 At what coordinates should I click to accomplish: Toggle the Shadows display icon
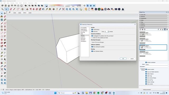click(46, 6)
